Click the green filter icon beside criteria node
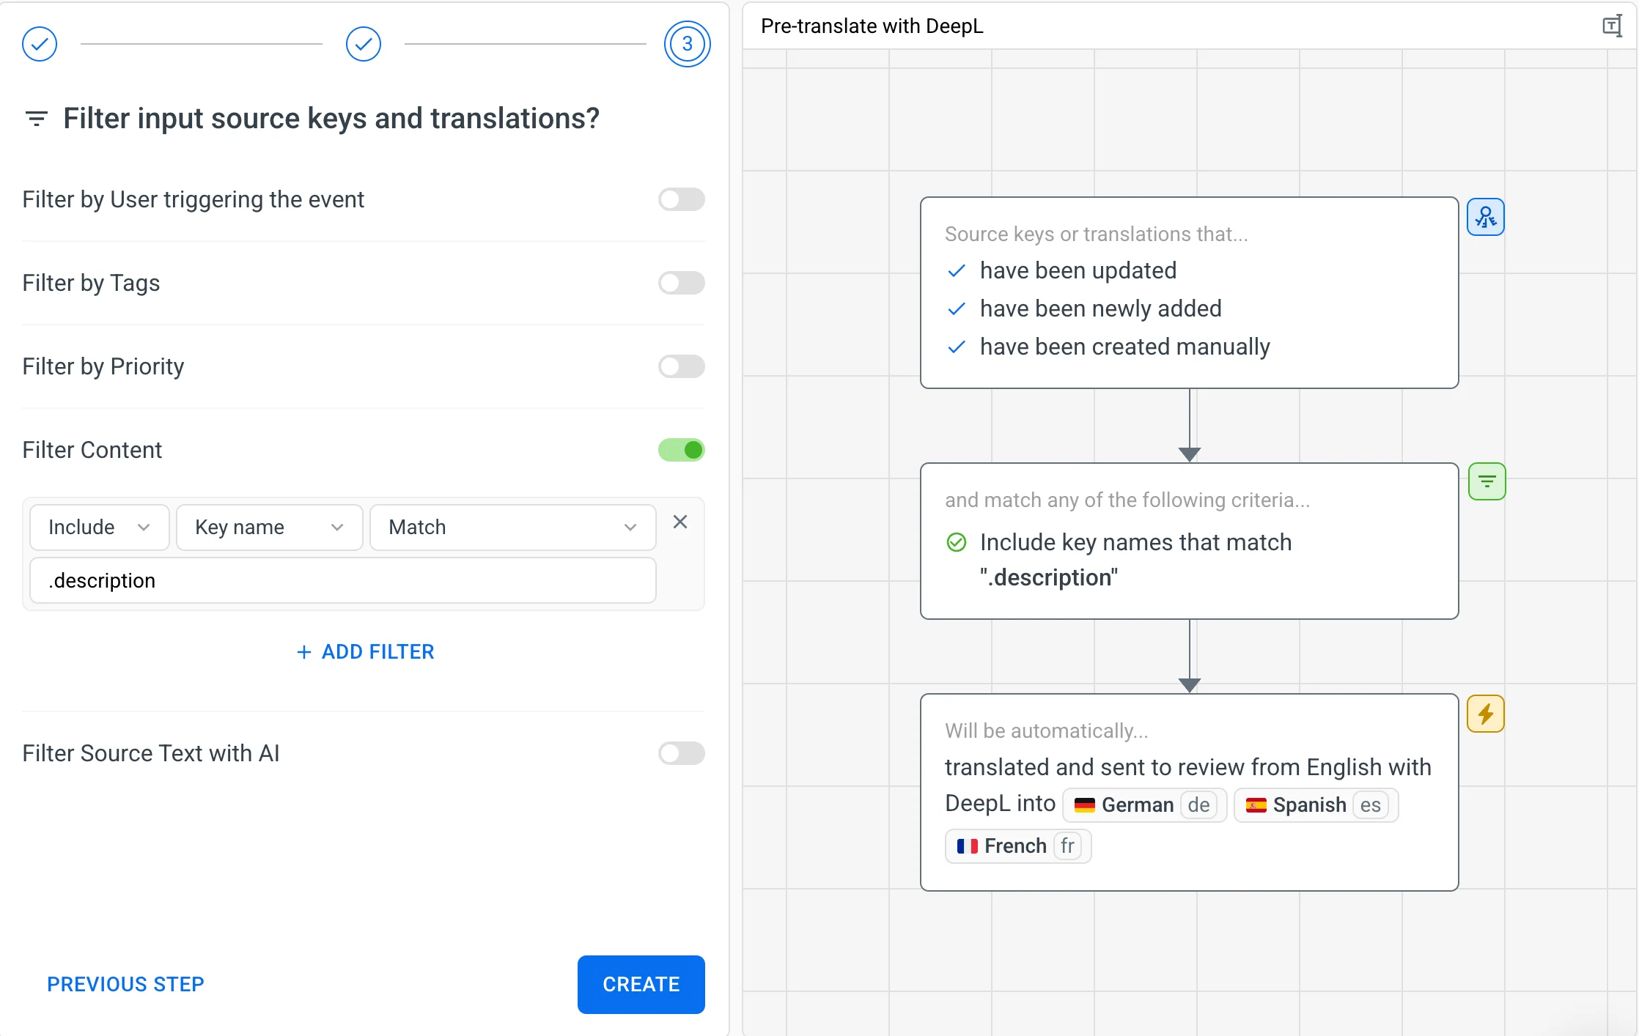Image resolution: width=1639 pixels, height=1036 pixels. [x=1487, y=481]
